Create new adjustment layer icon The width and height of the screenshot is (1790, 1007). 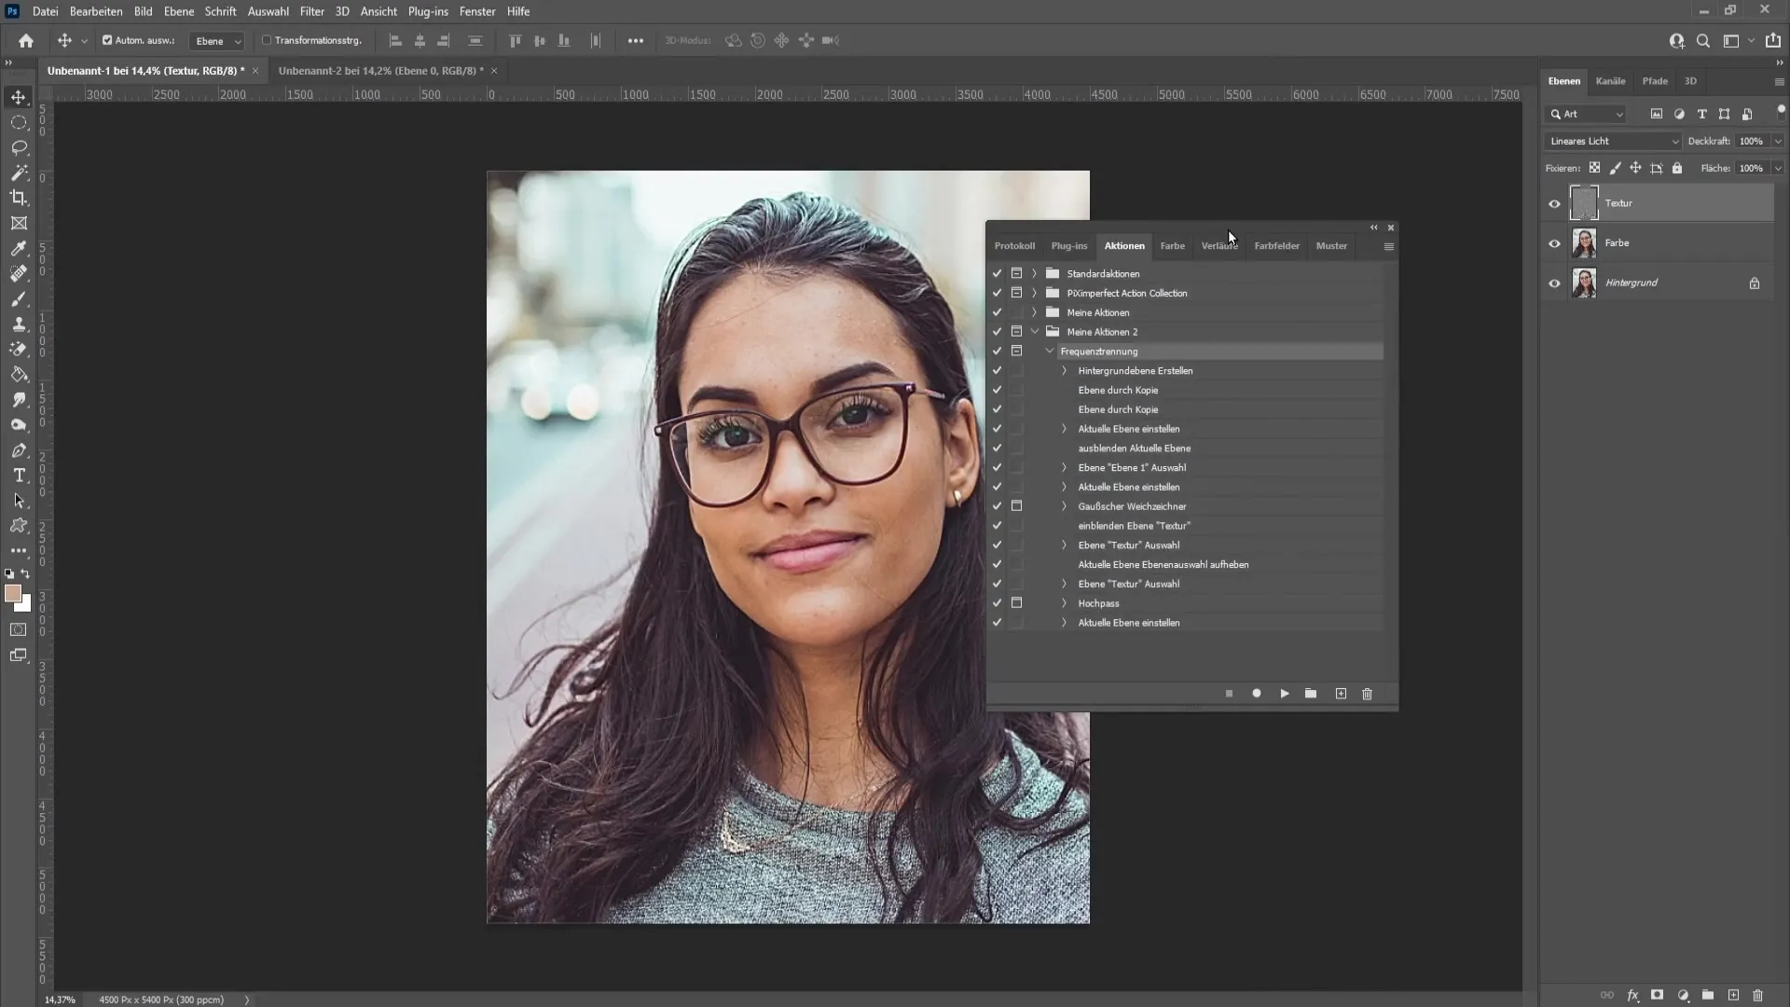point(1683,995)
